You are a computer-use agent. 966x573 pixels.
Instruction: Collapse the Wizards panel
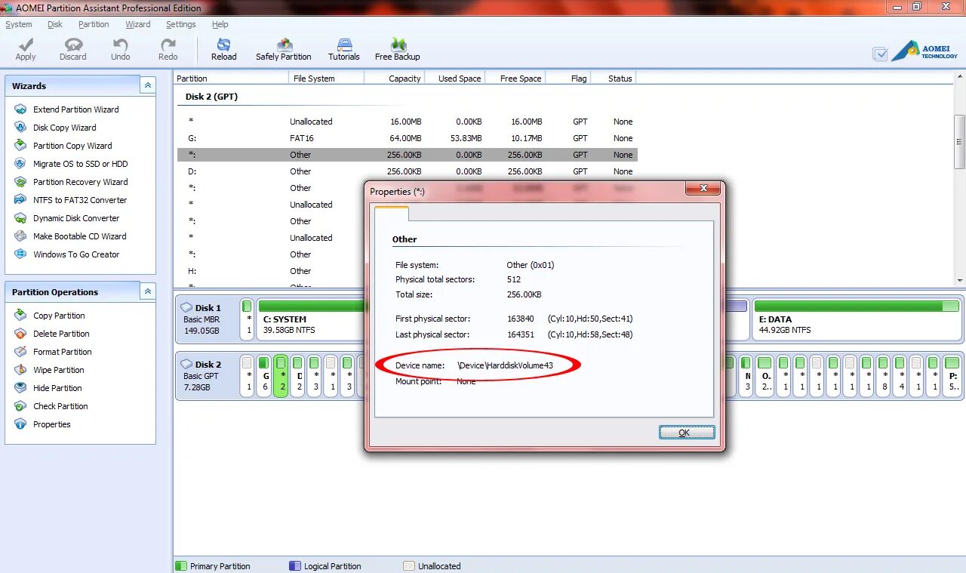(148, 85)
